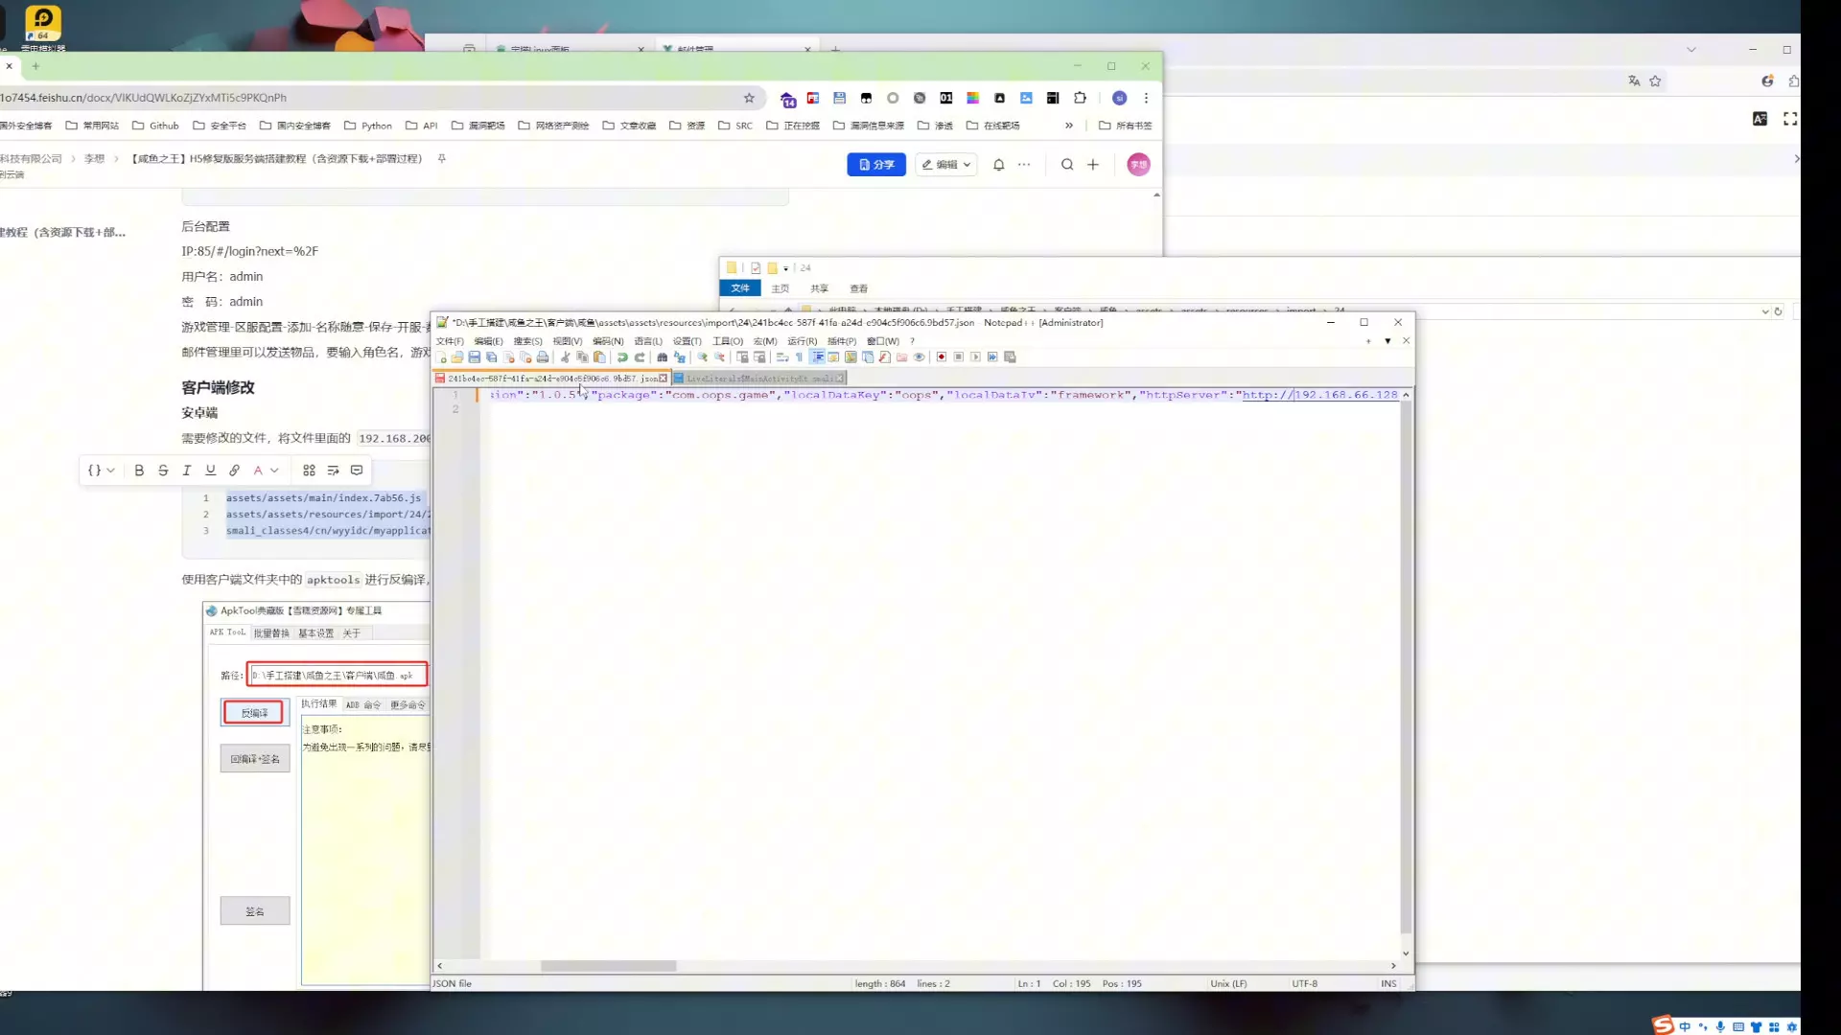Click the Notepad++ horizontal scrollbar thumb
The height and width of the screenshot is (1035, 1841).
(x=608, y=966)
